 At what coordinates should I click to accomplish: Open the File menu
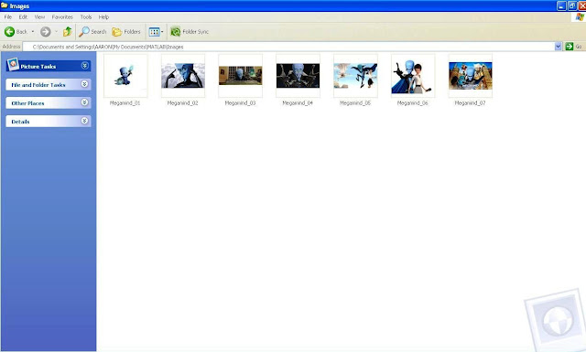[8, 17]
